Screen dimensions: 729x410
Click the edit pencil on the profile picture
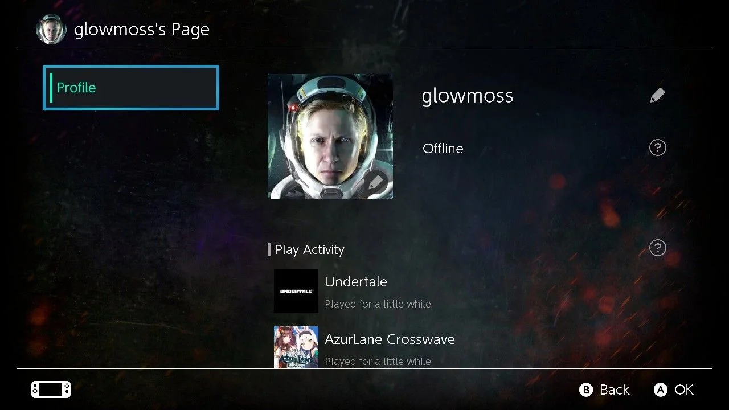click(x=376, y=183)
